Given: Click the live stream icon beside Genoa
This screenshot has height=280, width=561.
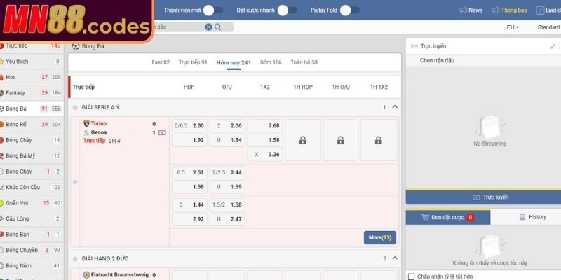Looking at the screenshot, I should tap(163, 132).
